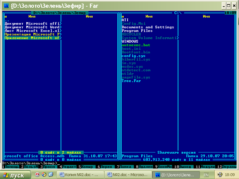Click 'Shareware версия' label
This screenshot has width=239, height=179.
tap(177, 152)
